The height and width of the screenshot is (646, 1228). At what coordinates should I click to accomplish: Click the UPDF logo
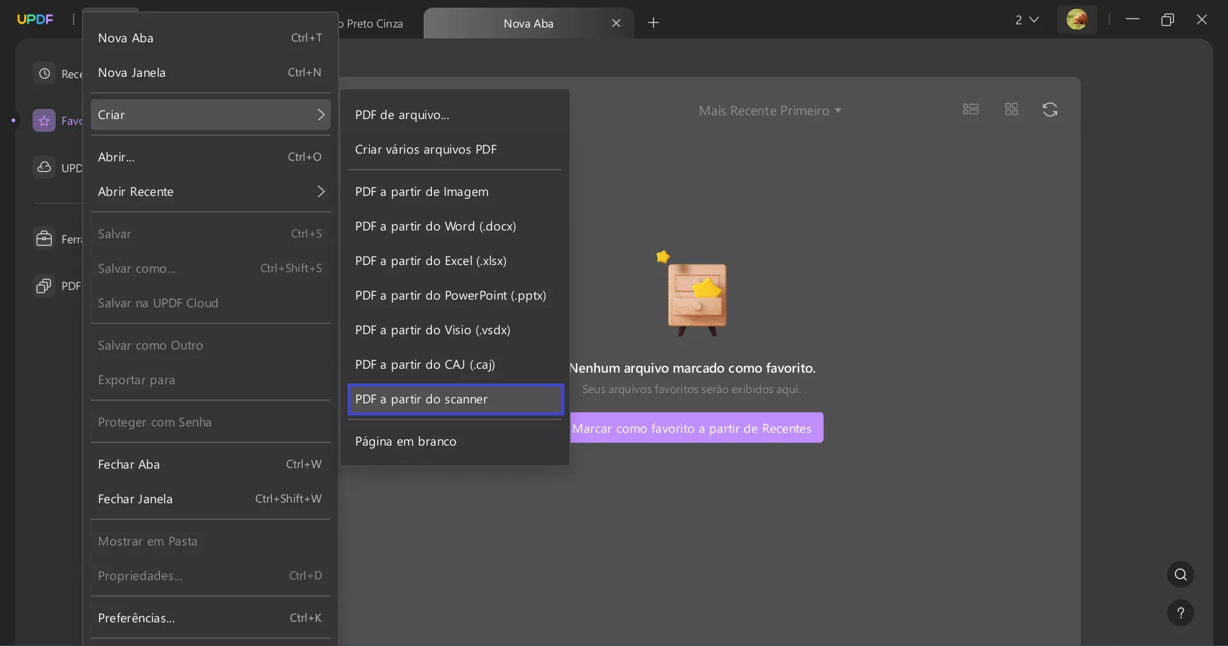click(x=35, y=19)
